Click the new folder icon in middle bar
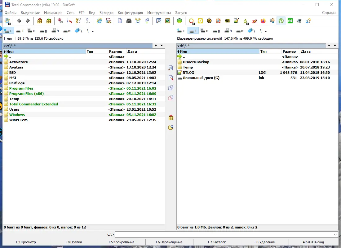The height and width of the screenshot is (248, 341). (171, 127)
